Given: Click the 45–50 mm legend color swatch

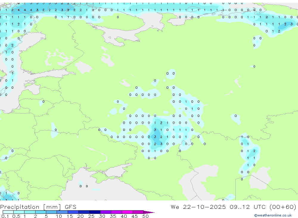Looking at the screenshot, I should tap(138, 212).
